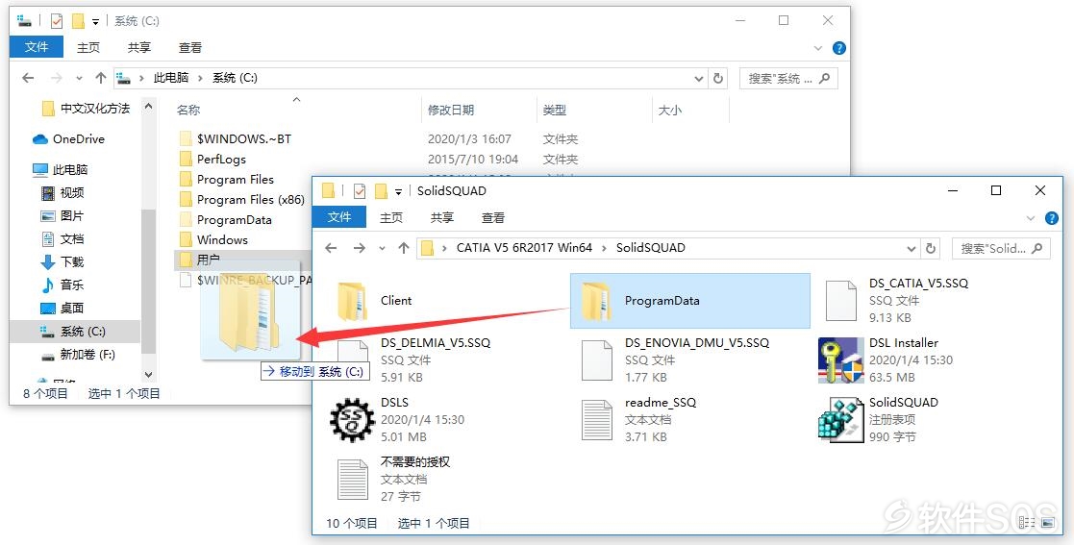Select the SolidSQUAD registry file icon
Image resolution: width=1074 pixels, height=545 pixels.
(841, 420)
